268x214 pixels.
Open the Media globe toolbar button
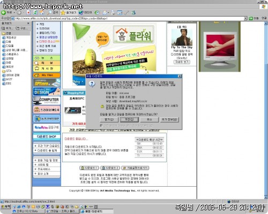tap(85, 12)
